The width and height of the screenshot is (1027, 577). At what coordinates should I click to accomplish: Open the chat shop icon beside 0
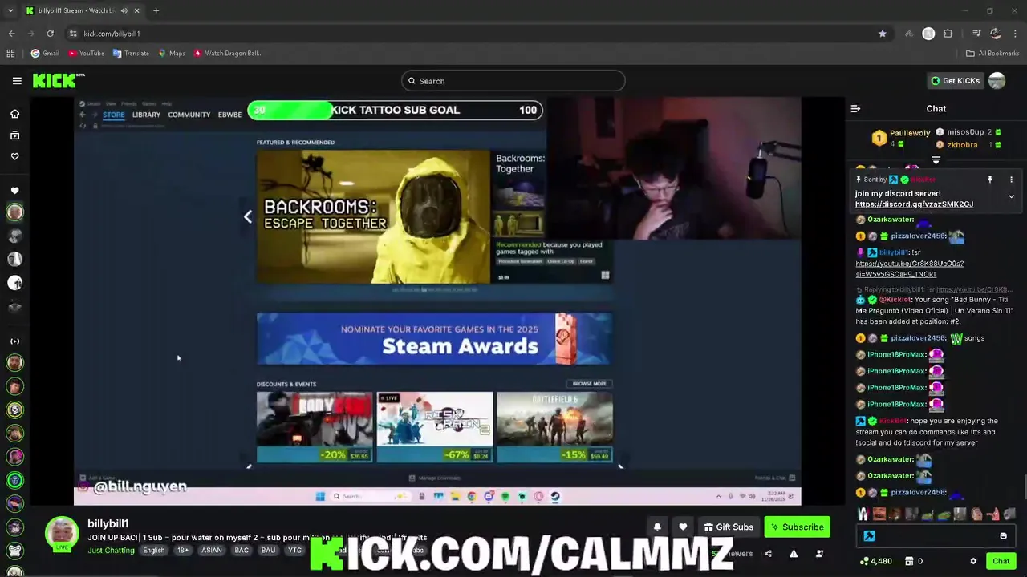coord(909,561)
